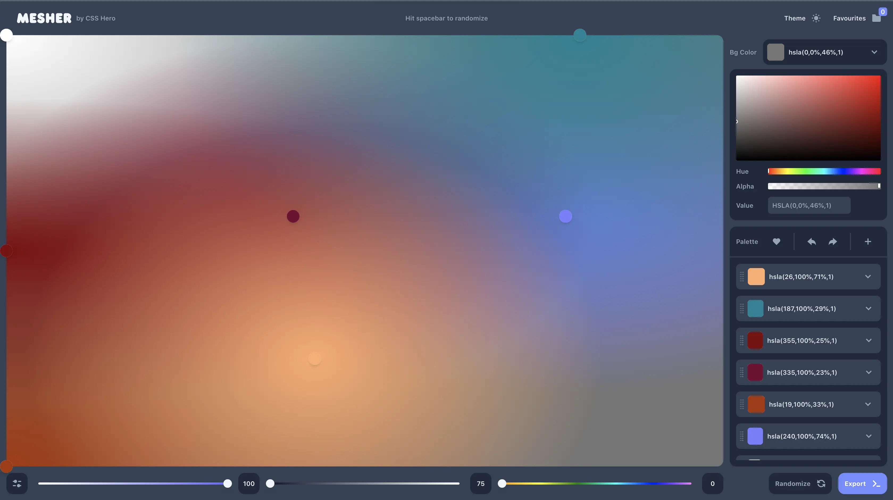The width and height of the screenshot is (893, 500).
Task: Click the Hue slider bar
Action: point(824,171)
